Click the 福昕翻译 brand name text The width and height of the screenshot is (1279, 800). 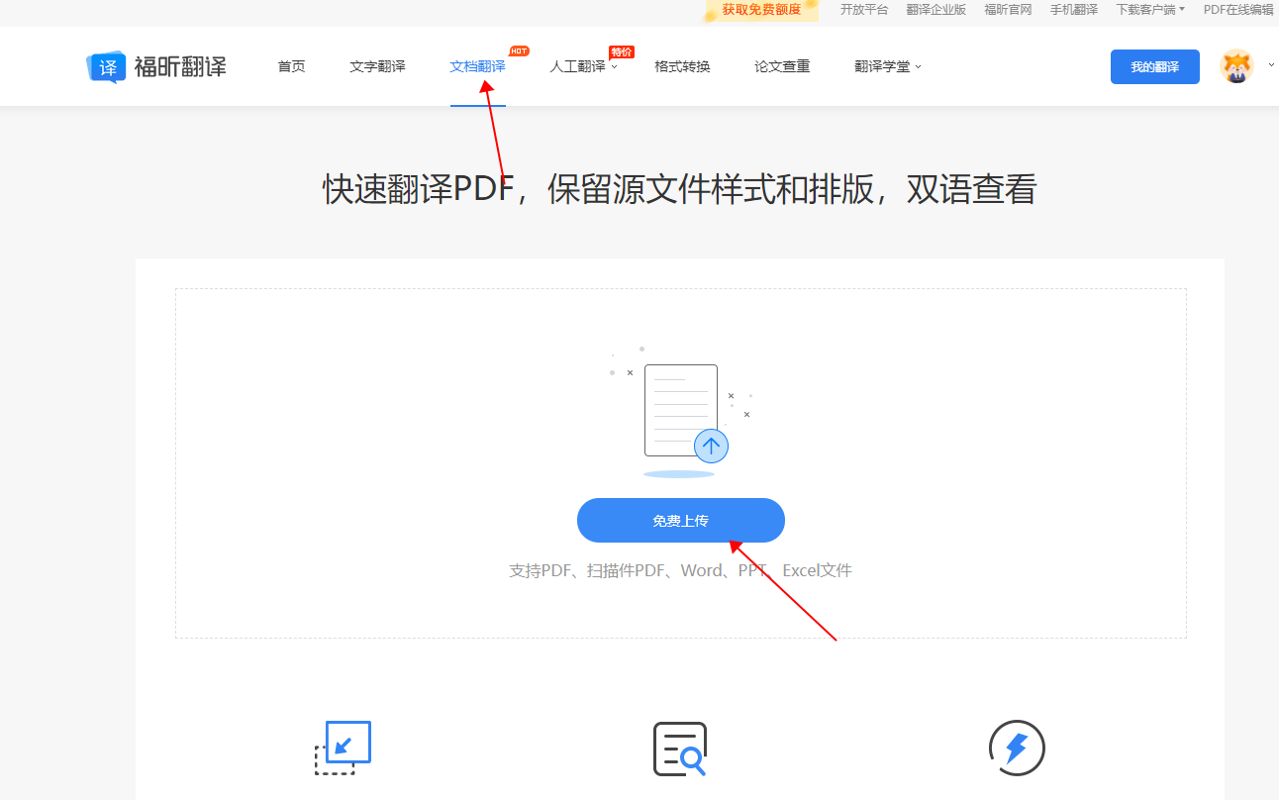[x=180, y=66]
